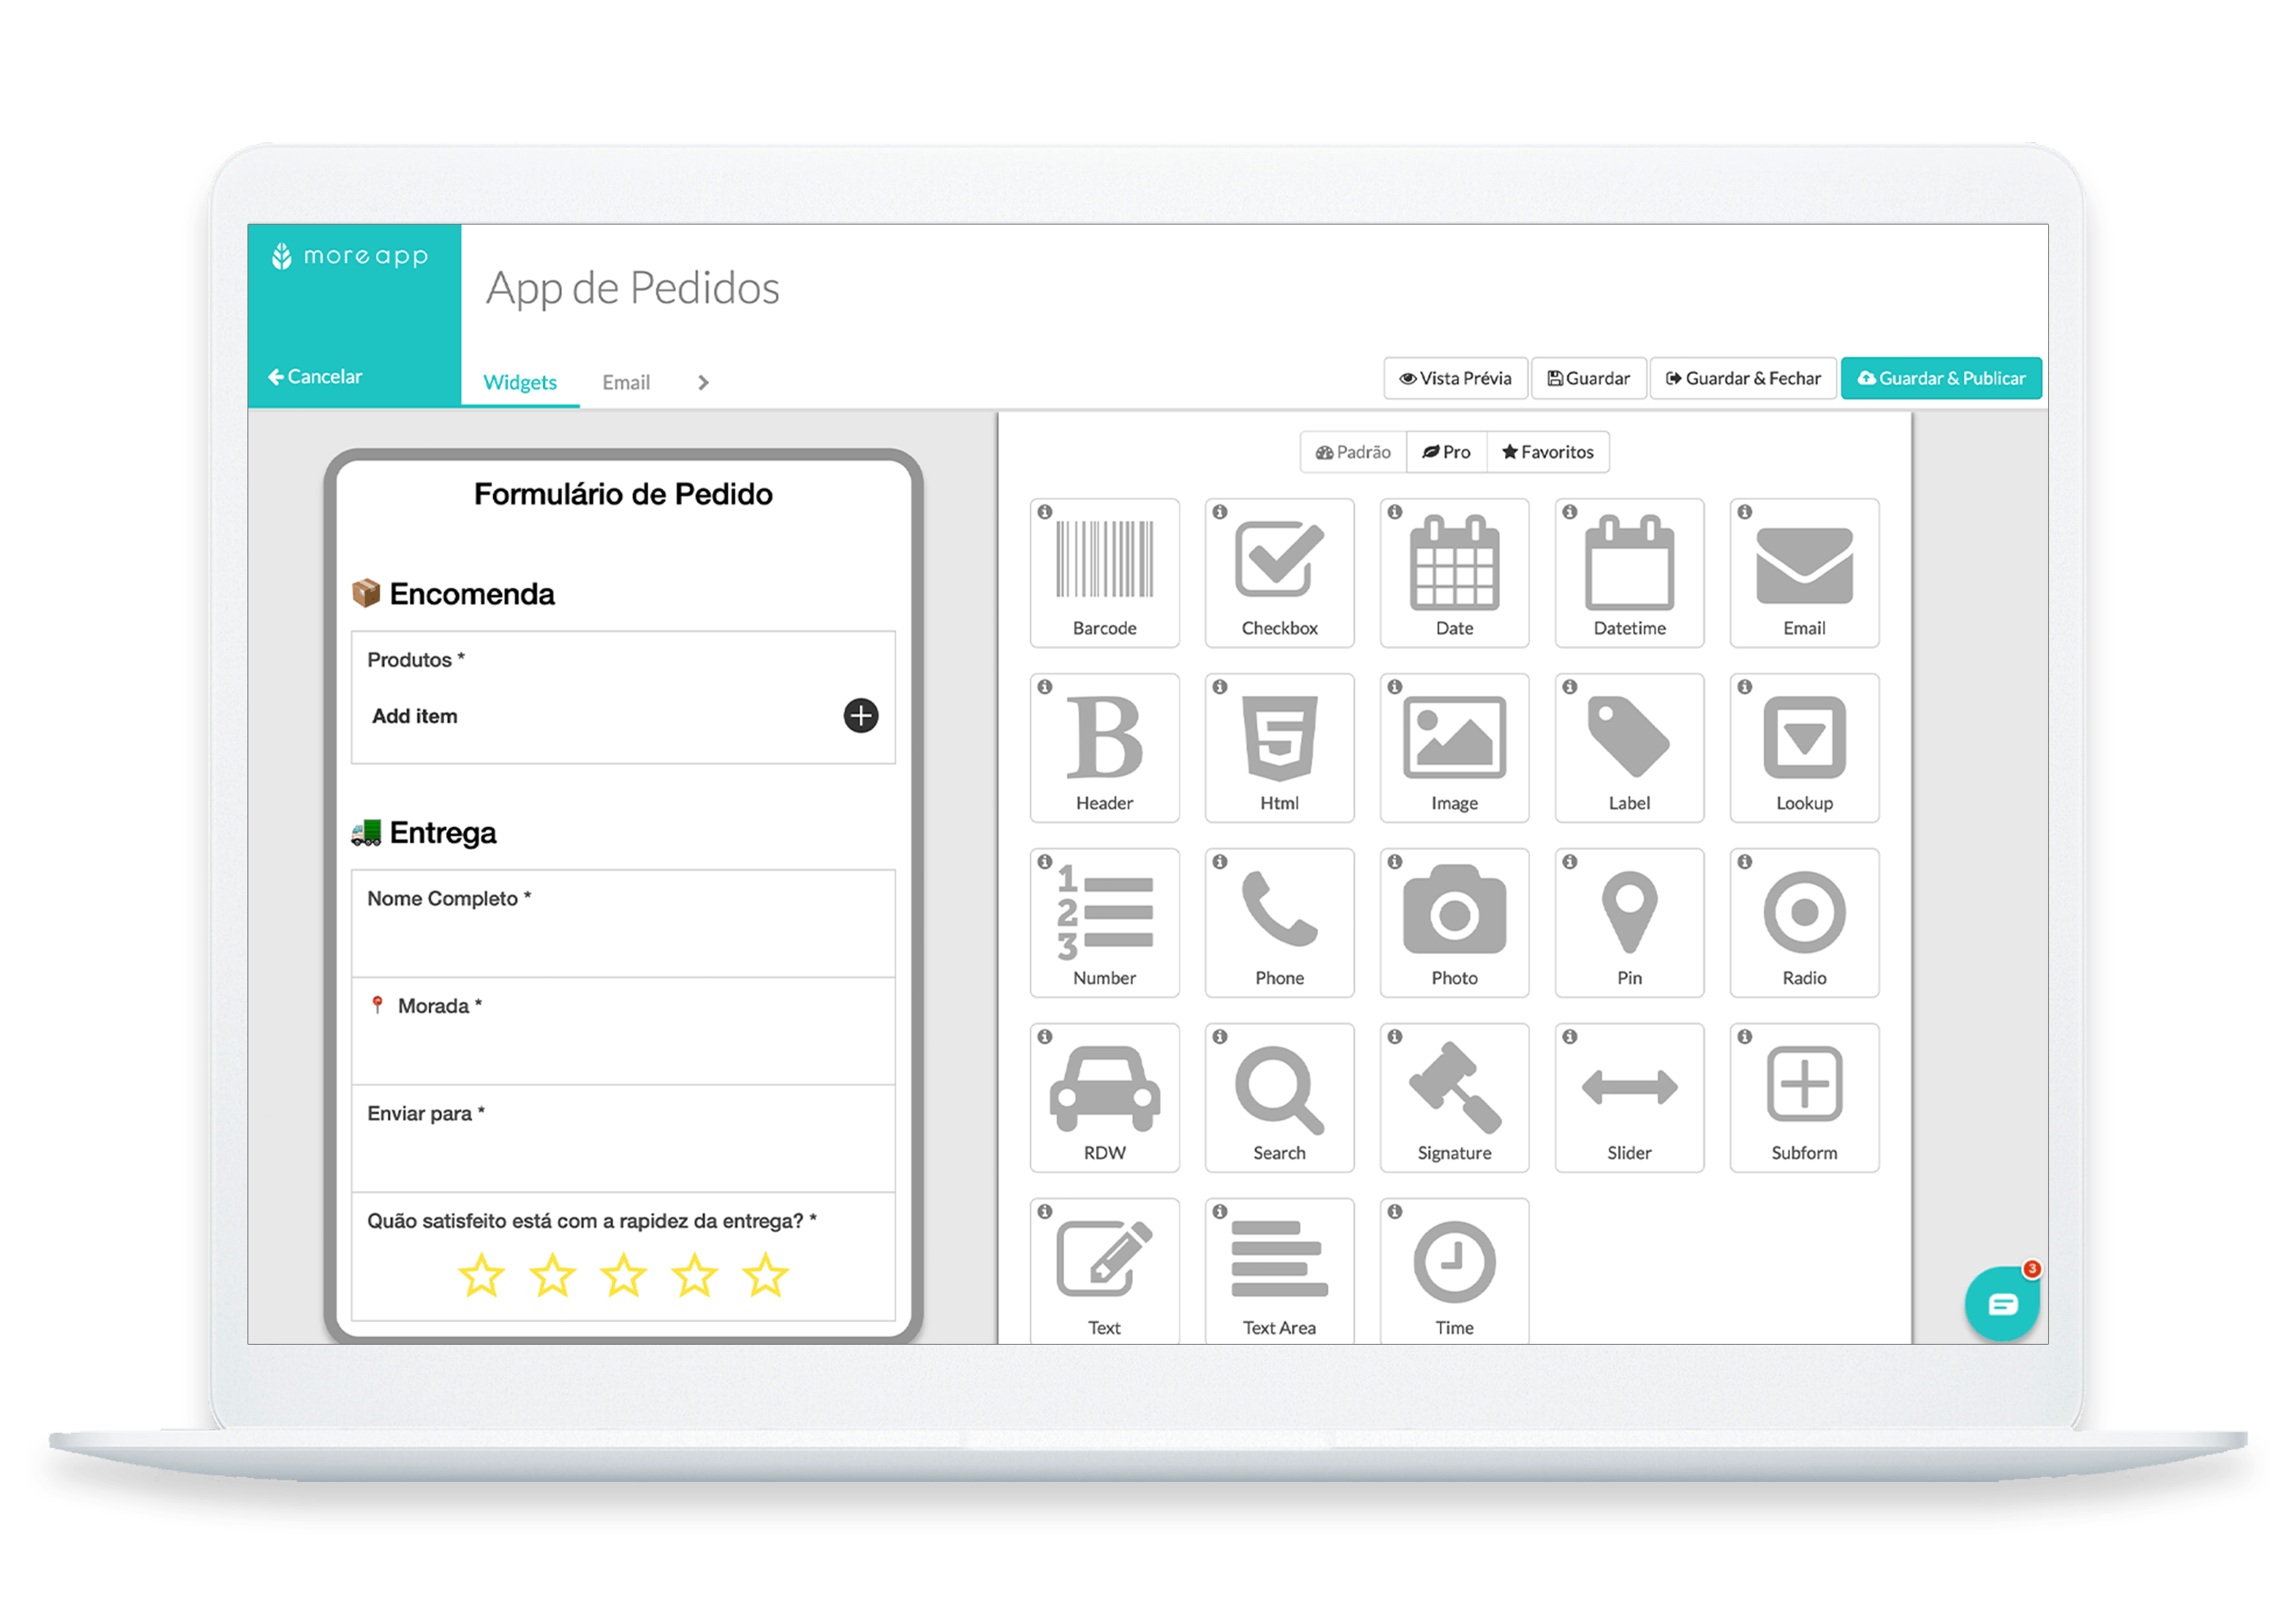Select the Pin widget
This screenshot has height=1624, width=2294.
coord(1632,912)
